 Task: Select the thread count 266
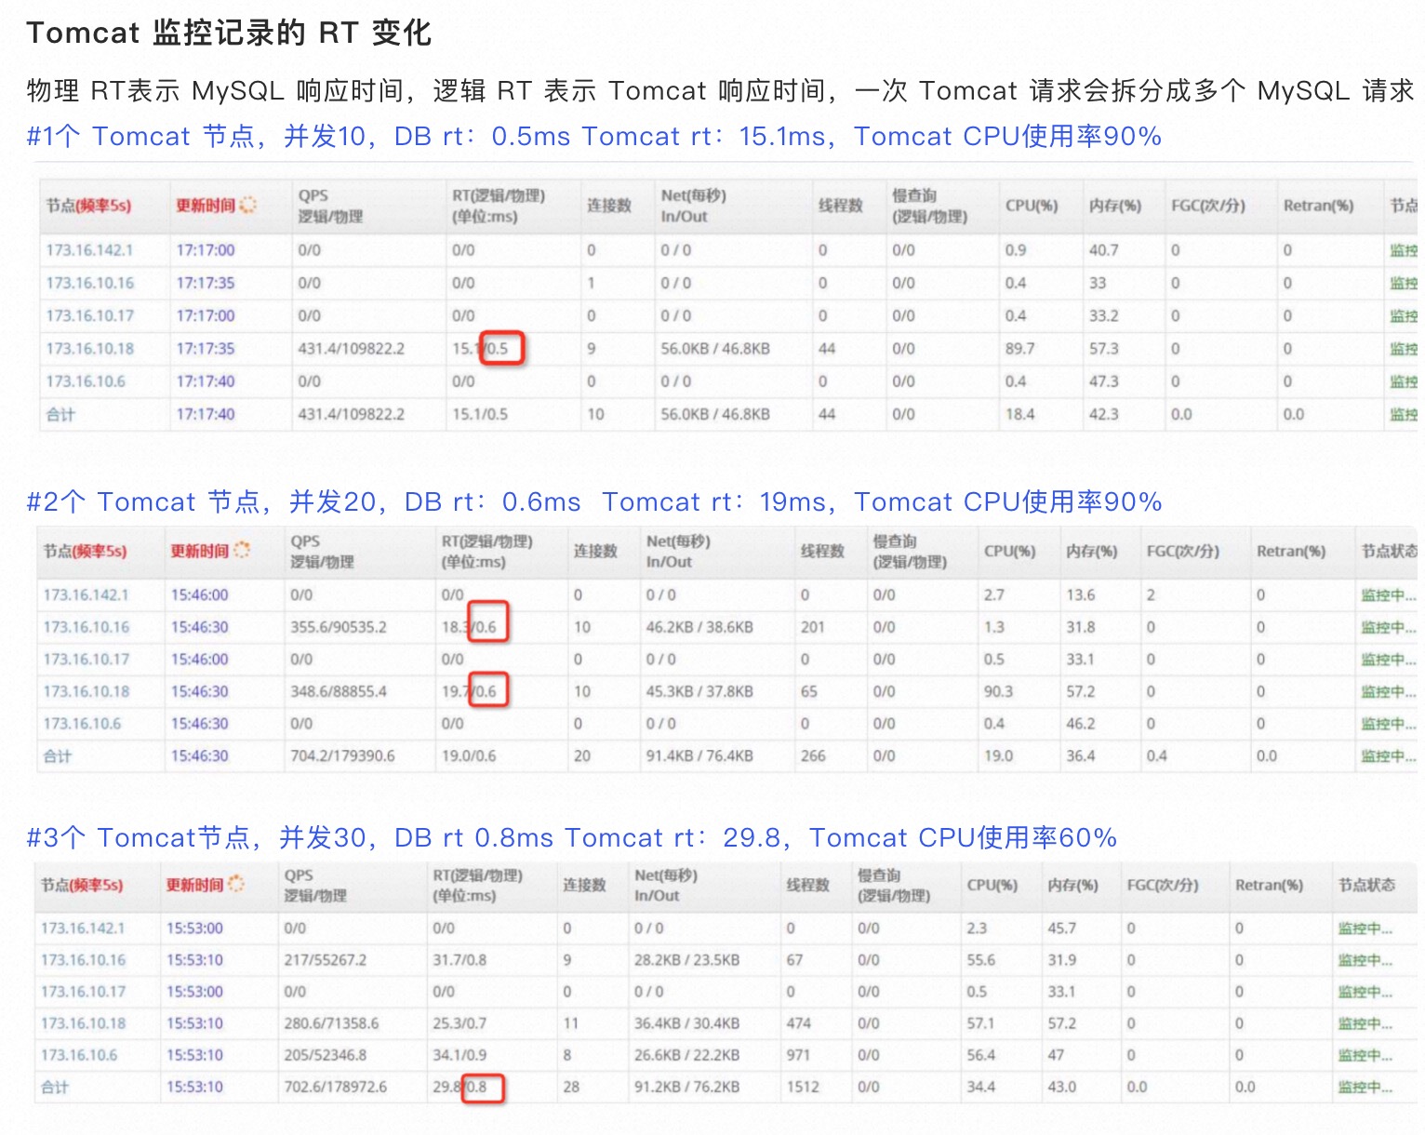813,755
